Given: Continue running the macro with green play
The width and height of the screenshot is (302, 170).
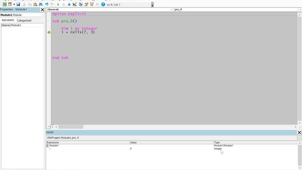Looking at the screenshot, I should click(x=58, y=4).
